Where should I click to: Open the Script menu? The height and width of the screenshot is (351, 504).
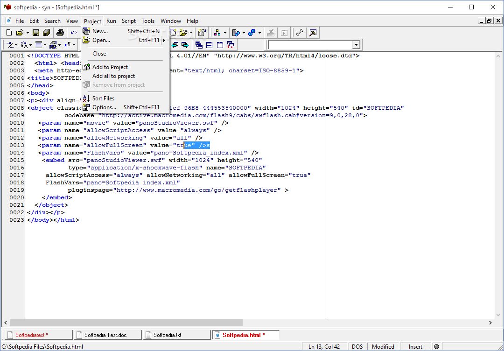129,21
